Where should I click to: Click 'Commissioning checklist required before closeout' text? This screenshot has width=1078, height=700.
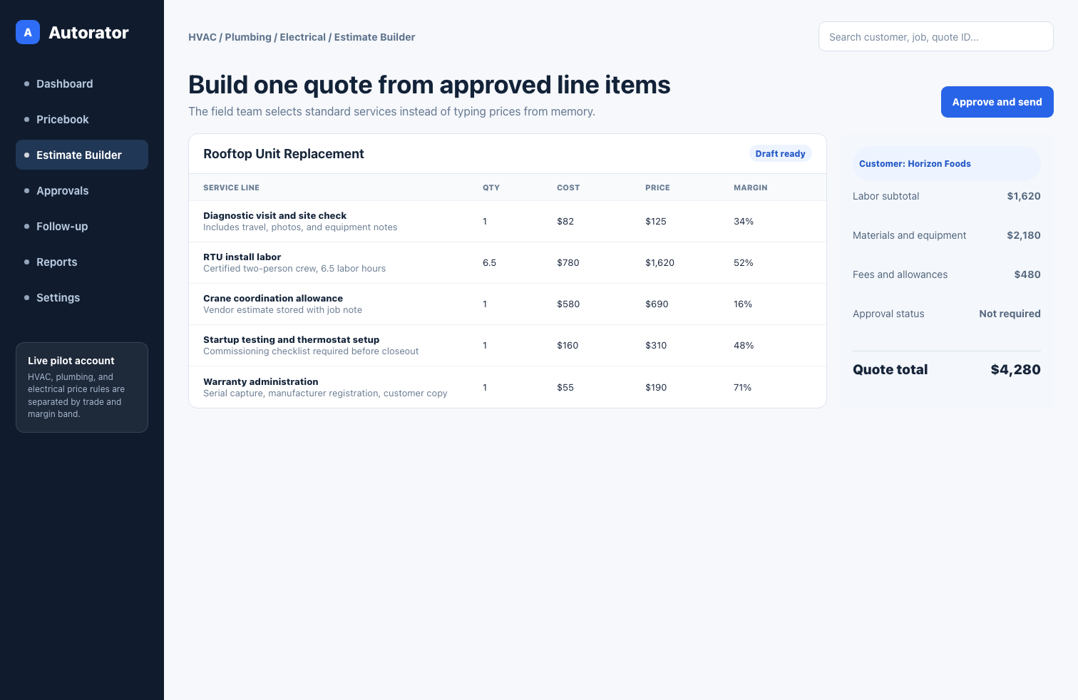pyautogui.click(x=311, y=351)
